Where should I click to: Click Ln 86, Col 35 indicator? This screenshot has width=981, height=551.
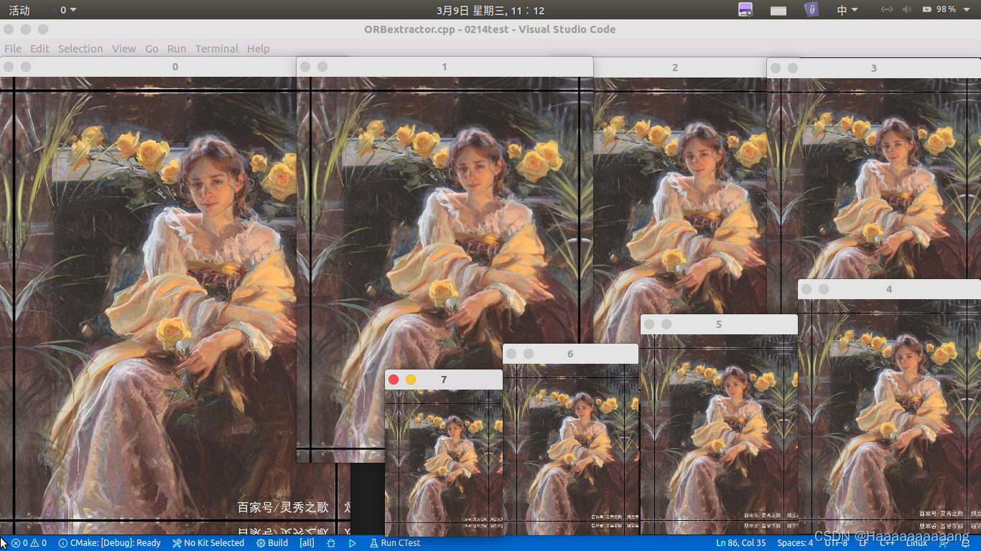click(741, 543)
